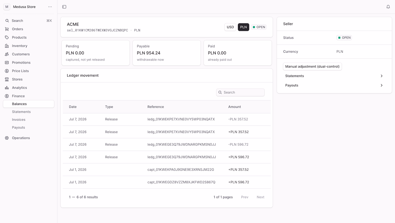Open Operations section
Screen dimensions: 395x223
(x=29, y=138)
